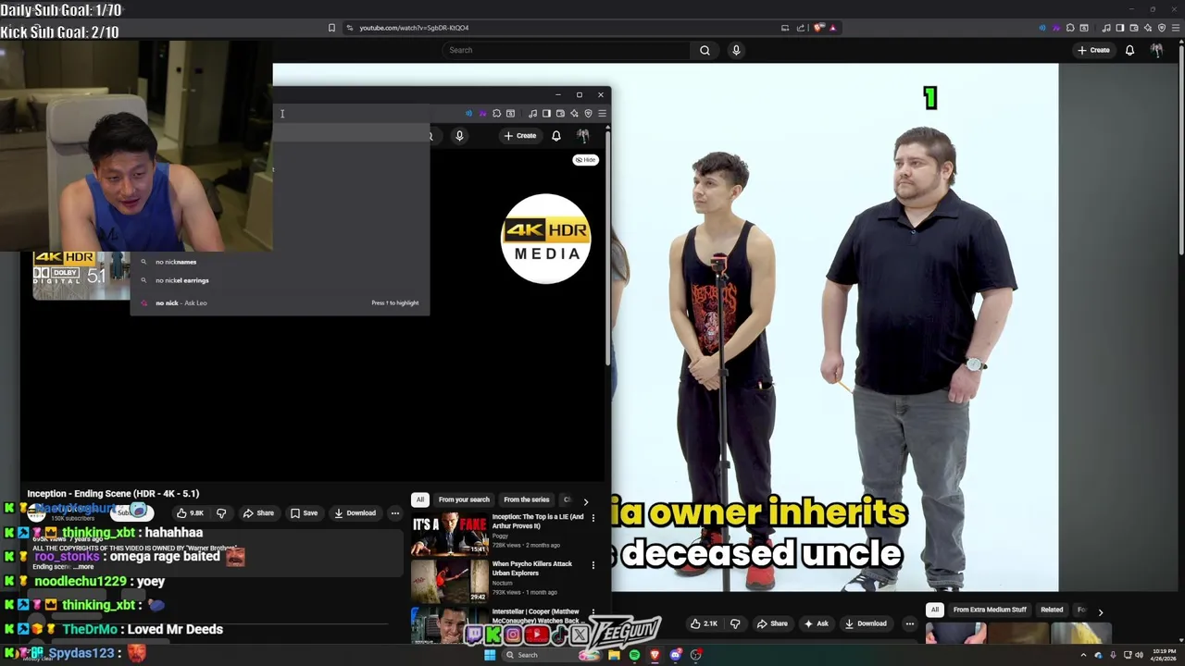Open the 'Inception: The Top is a LIE' video thumbnail
This screenshot has height=666, width=1185.
coord(450,534)
